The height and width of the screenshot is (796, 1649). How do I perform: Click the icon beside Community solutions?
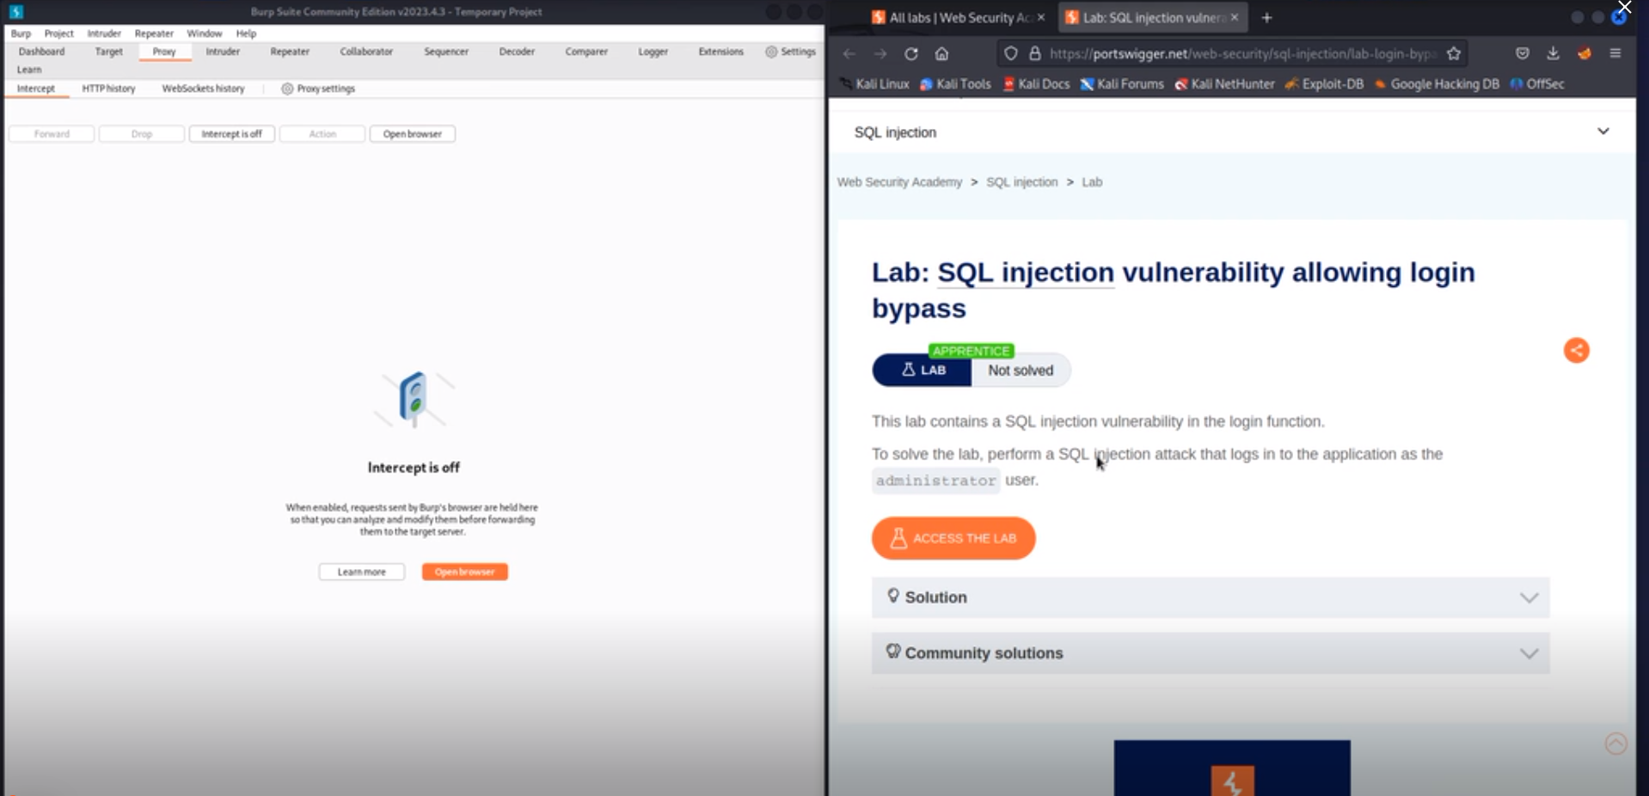[x=893, y=652]
